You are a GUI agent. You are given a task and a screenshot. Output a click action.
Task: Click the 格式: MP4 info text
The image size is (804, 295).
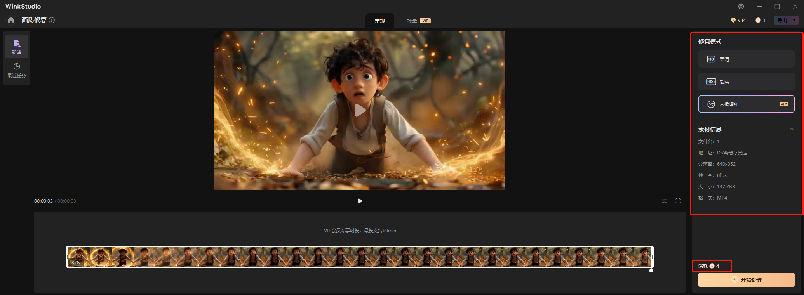pos(713,198)
